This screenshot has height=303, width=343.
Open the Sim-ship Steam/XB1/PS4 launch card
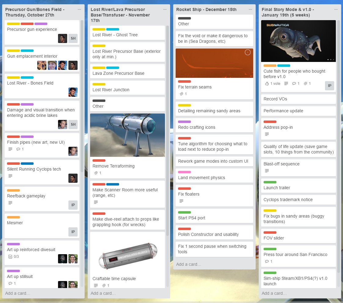pyautogui.click(x=298, y=279)
